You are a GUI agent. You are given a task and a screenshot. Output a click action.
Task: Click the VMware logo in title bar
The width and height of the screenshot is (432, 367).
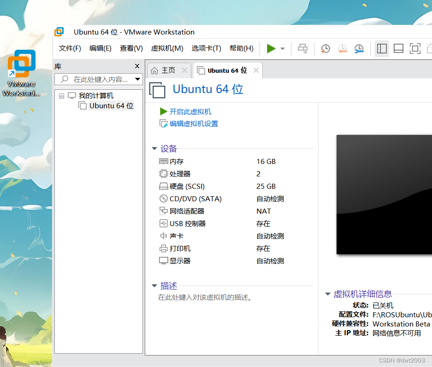pyautogui.click(x=59, y=32)
